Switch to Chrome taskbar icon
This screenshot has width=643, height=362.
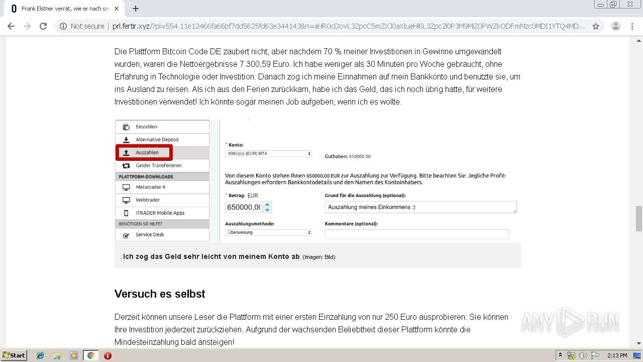(90, 355)
